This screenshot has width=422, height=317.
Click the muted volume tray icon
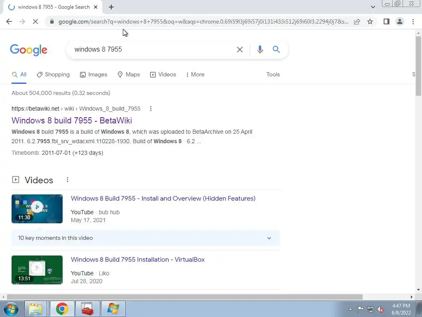(x=380, y=310)
